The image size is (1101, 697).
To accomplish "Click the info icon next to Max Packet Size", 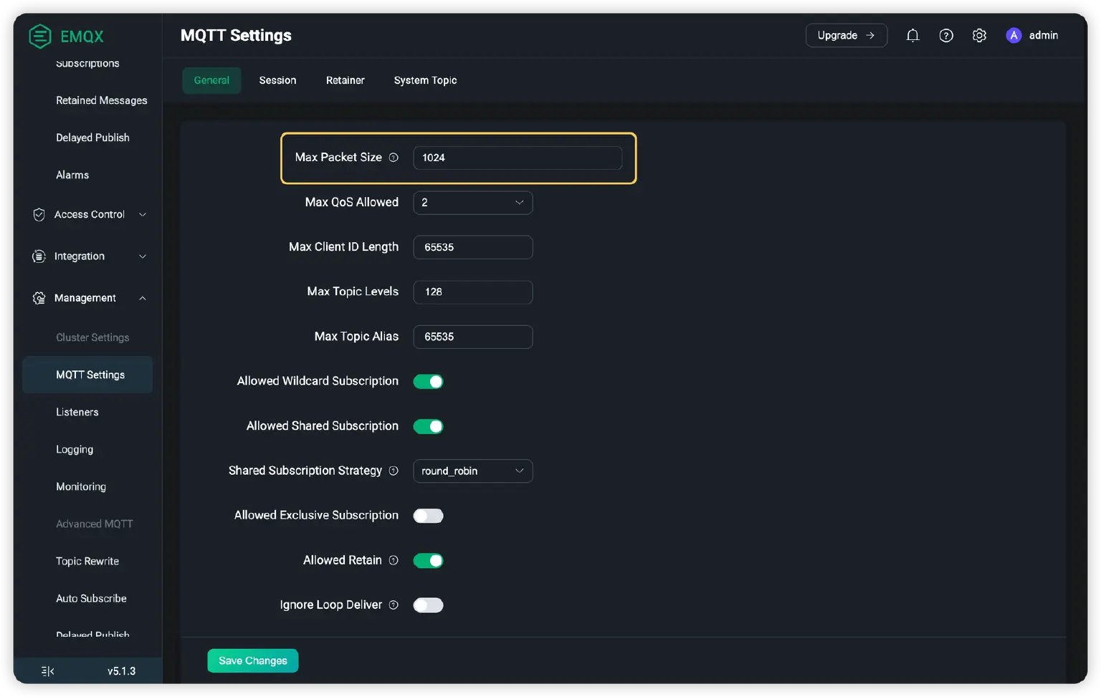I will tap(394, 158).
